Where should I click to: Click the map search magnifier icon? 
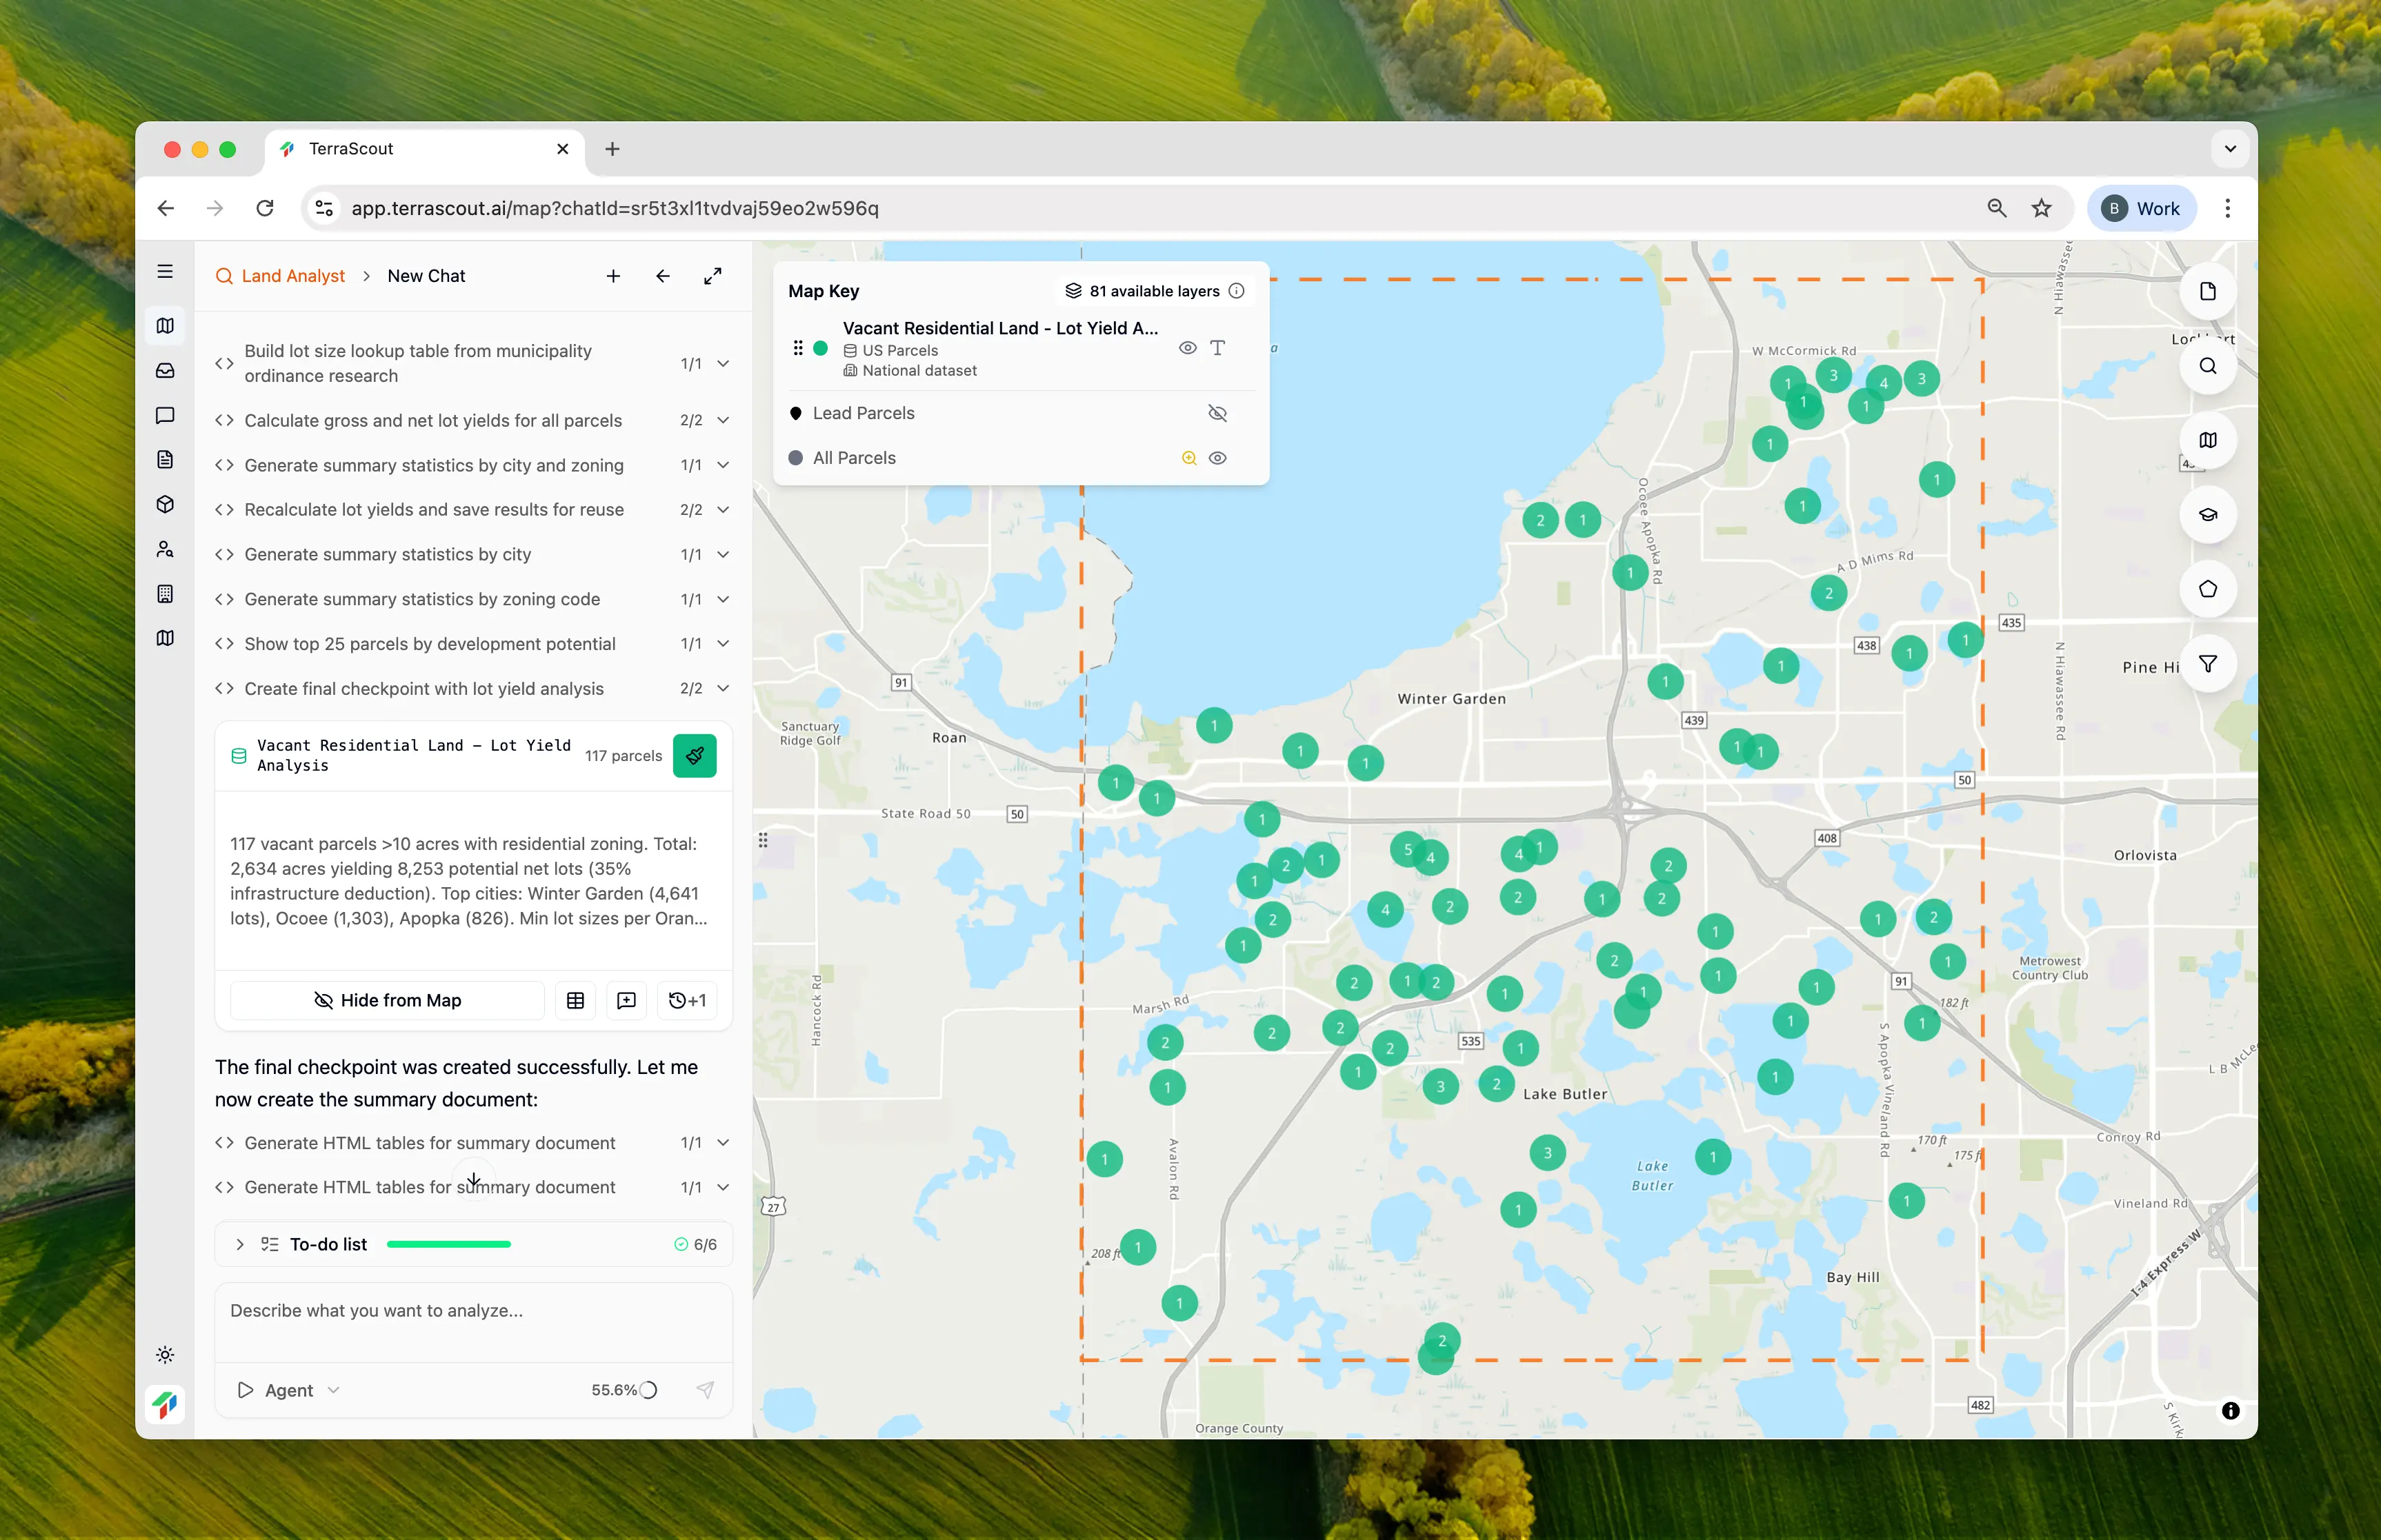click(x=2207, y=366)
